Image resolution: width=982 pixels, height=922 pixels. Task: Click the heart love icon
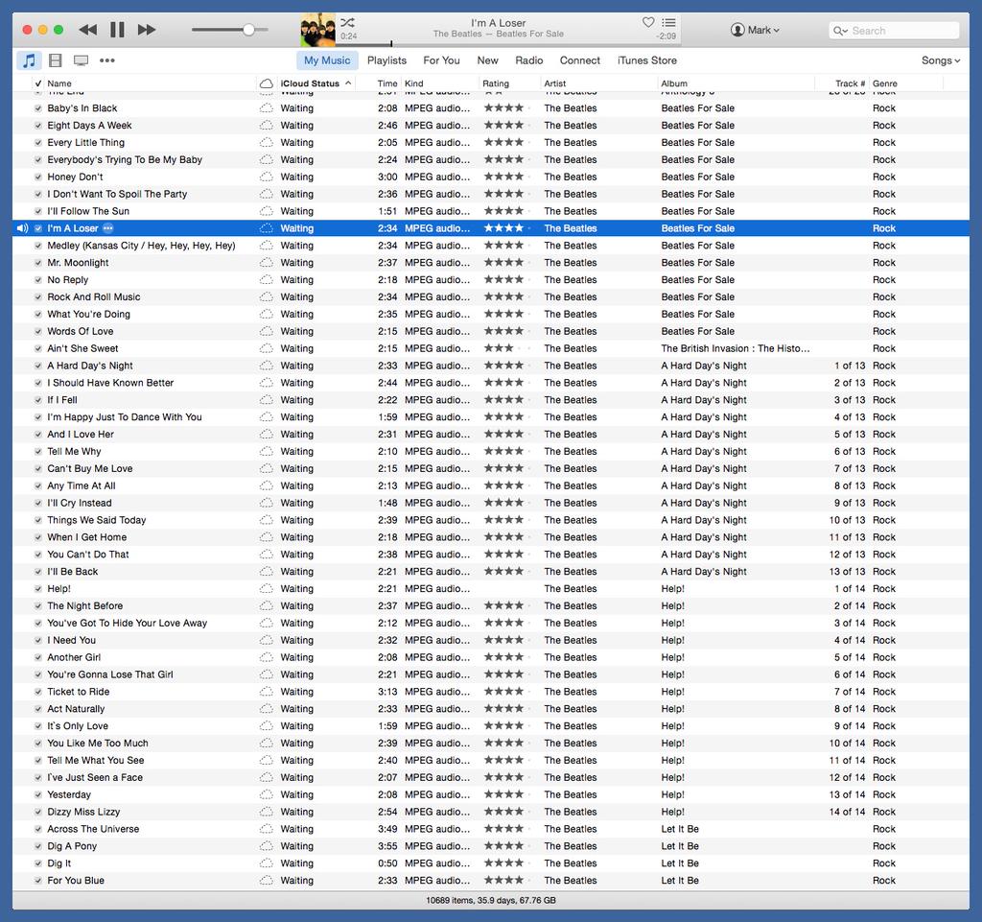pos(648,22)
